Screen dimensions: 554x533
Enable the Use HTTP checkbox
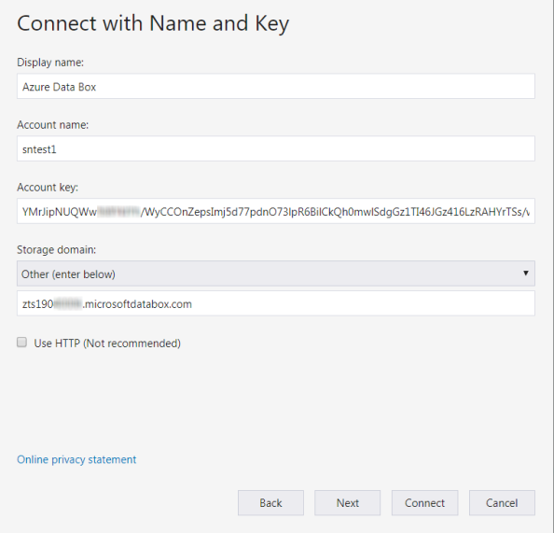tap(21, 343)
